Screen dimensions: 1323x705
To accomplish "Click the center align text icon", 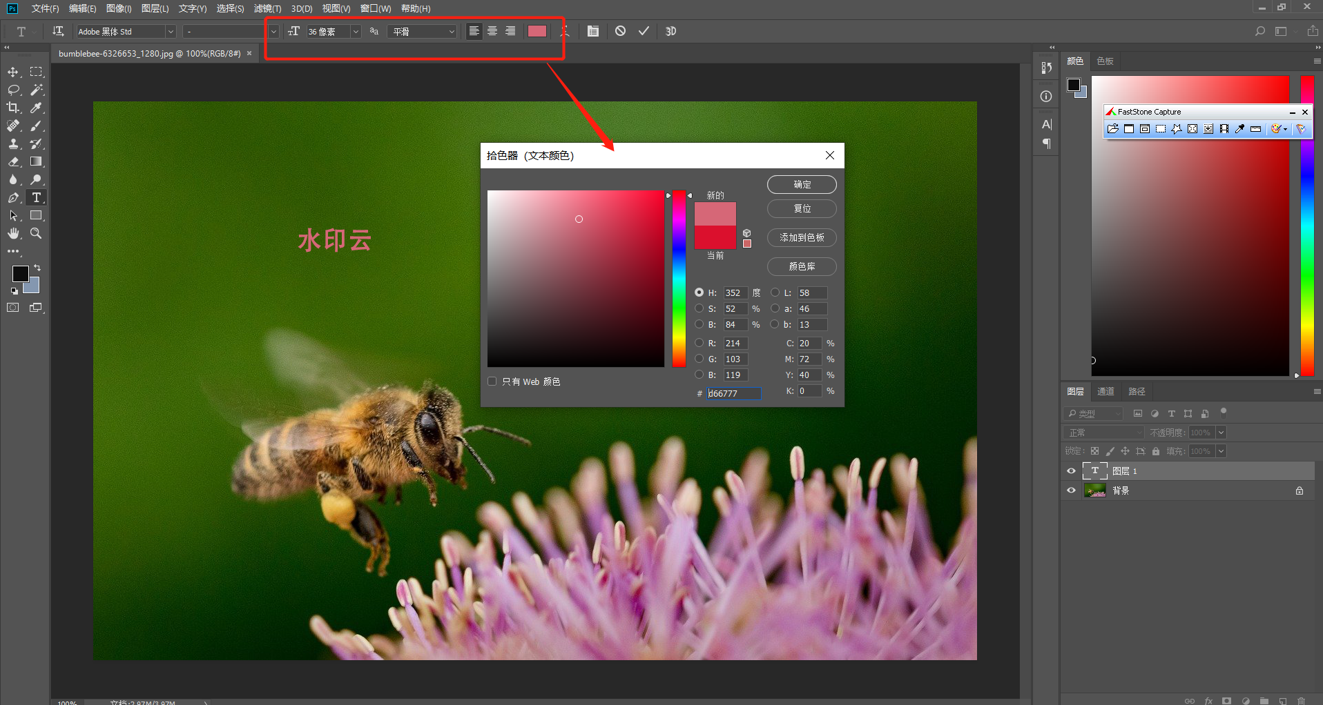I will click(492, 31).
